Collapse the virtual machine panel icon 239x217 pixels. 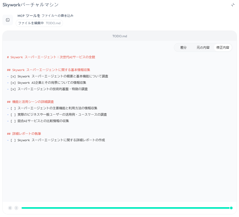coord(233,5)
